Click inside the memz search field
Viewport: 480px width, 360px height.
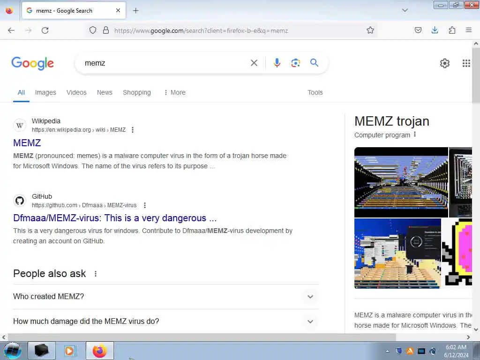click(165, 63)
